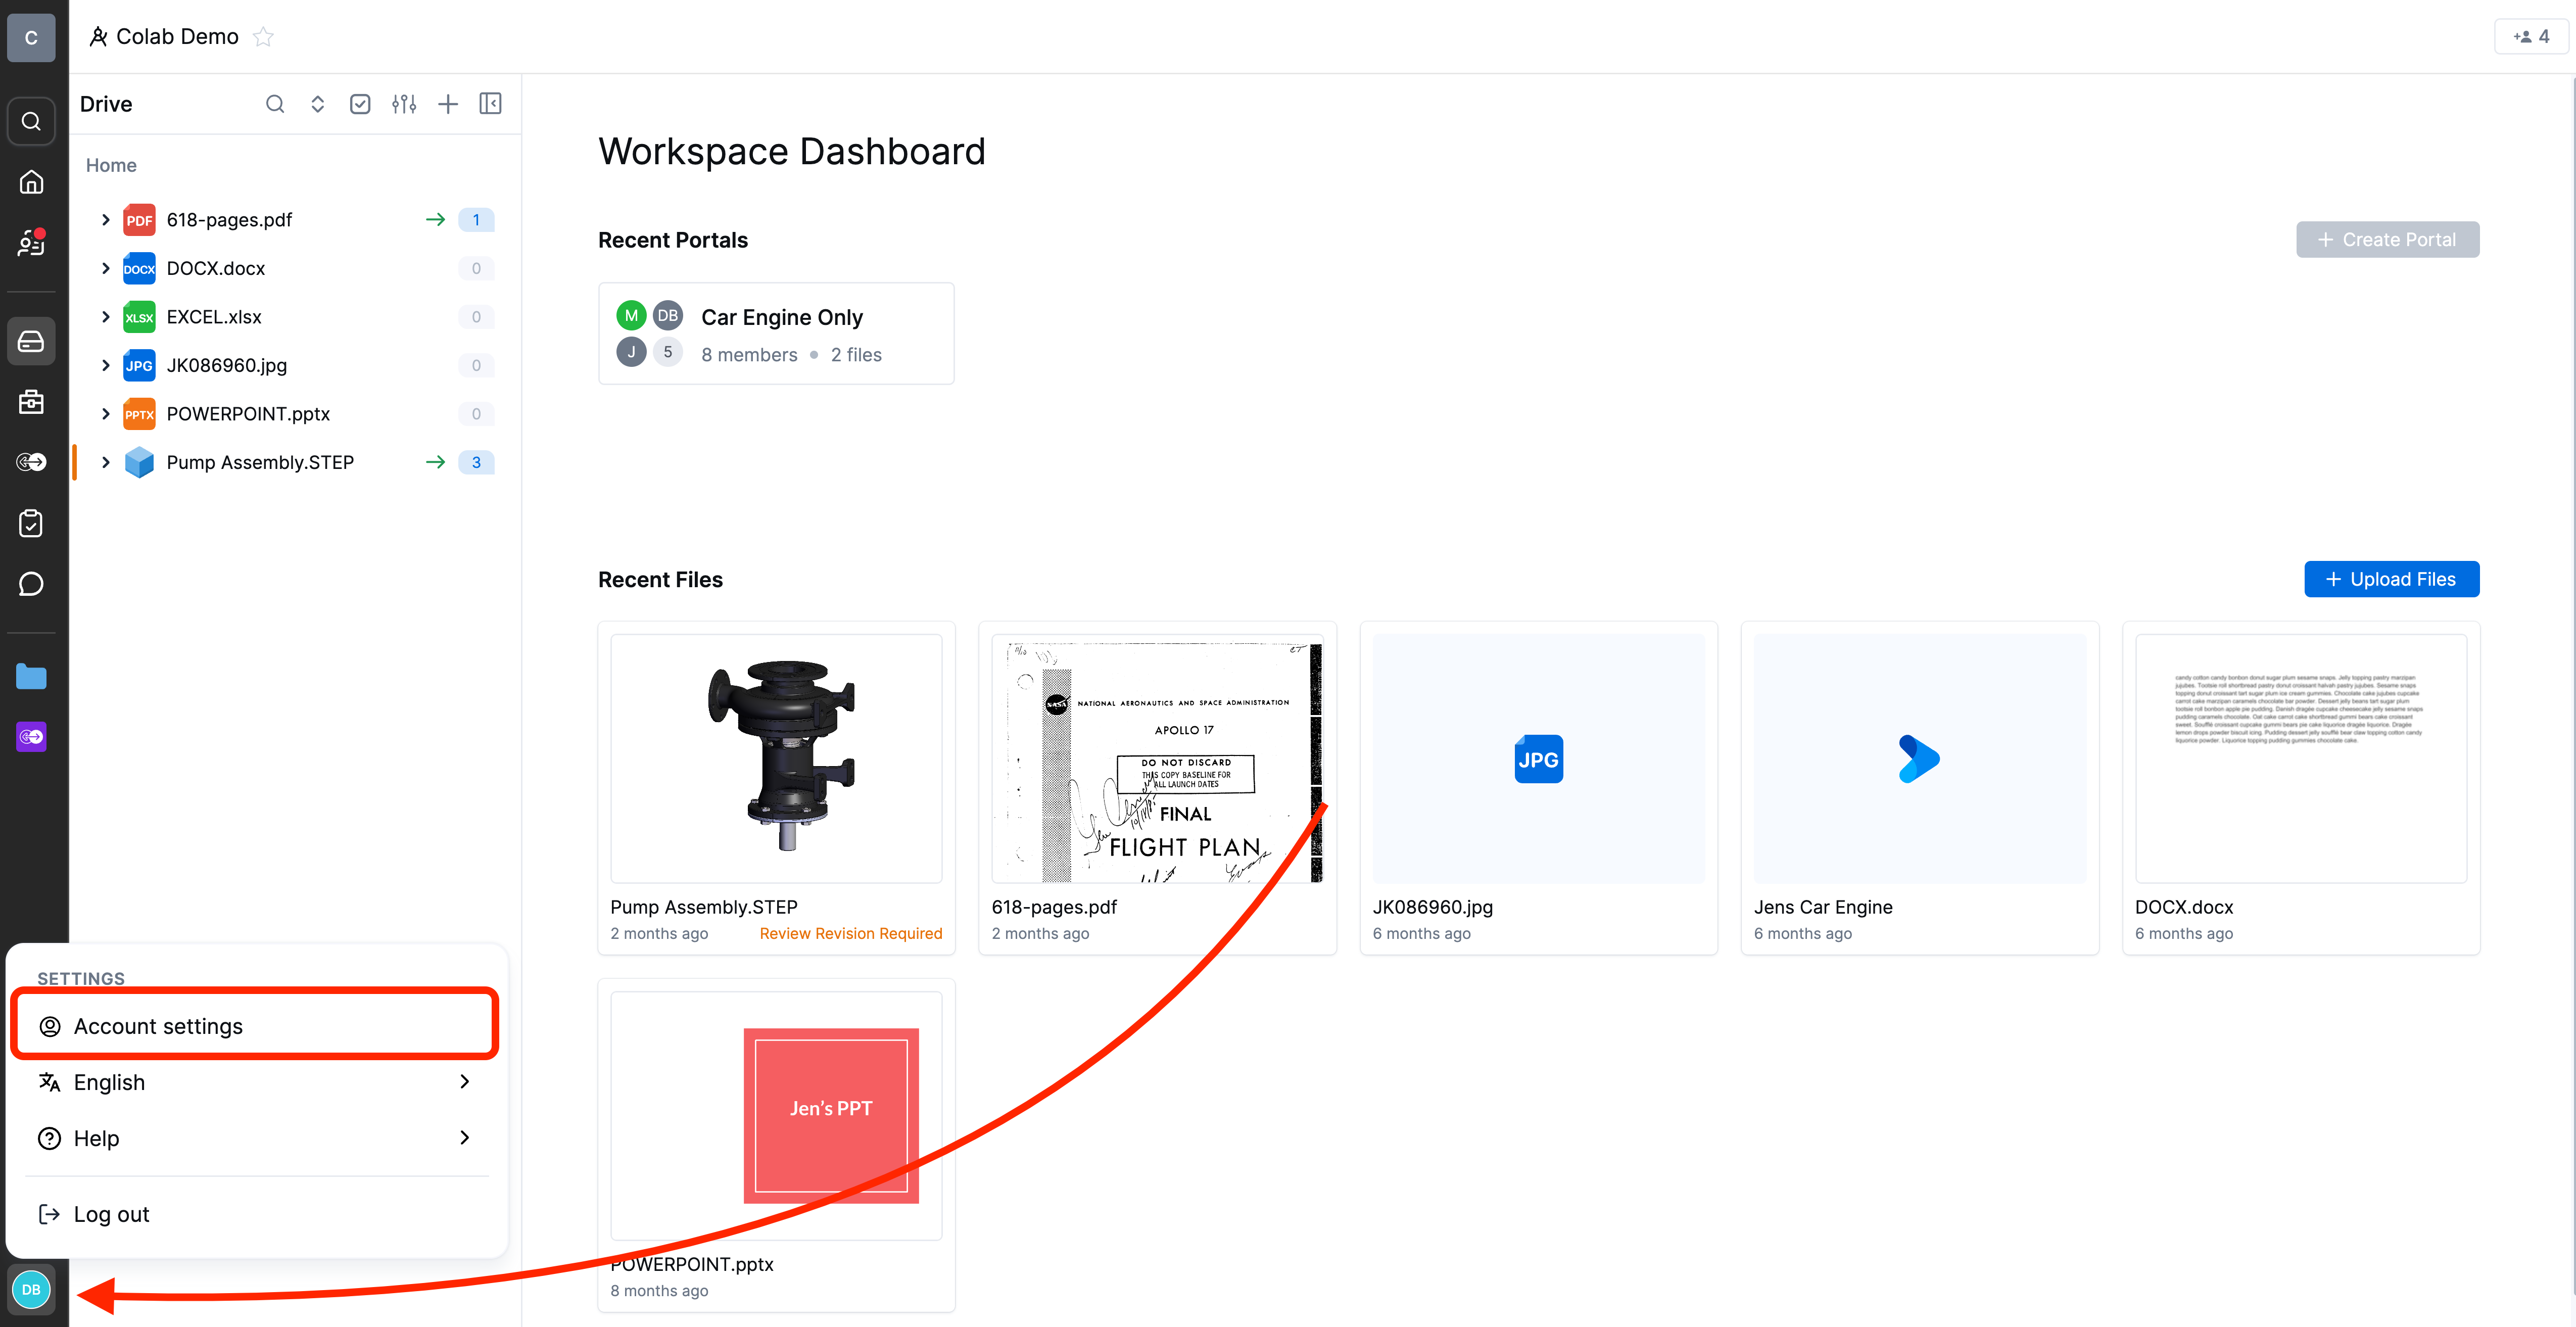Open the DOCX.docx document thumbnail
This screenshot has width=2576, height=1327.
2300,758
